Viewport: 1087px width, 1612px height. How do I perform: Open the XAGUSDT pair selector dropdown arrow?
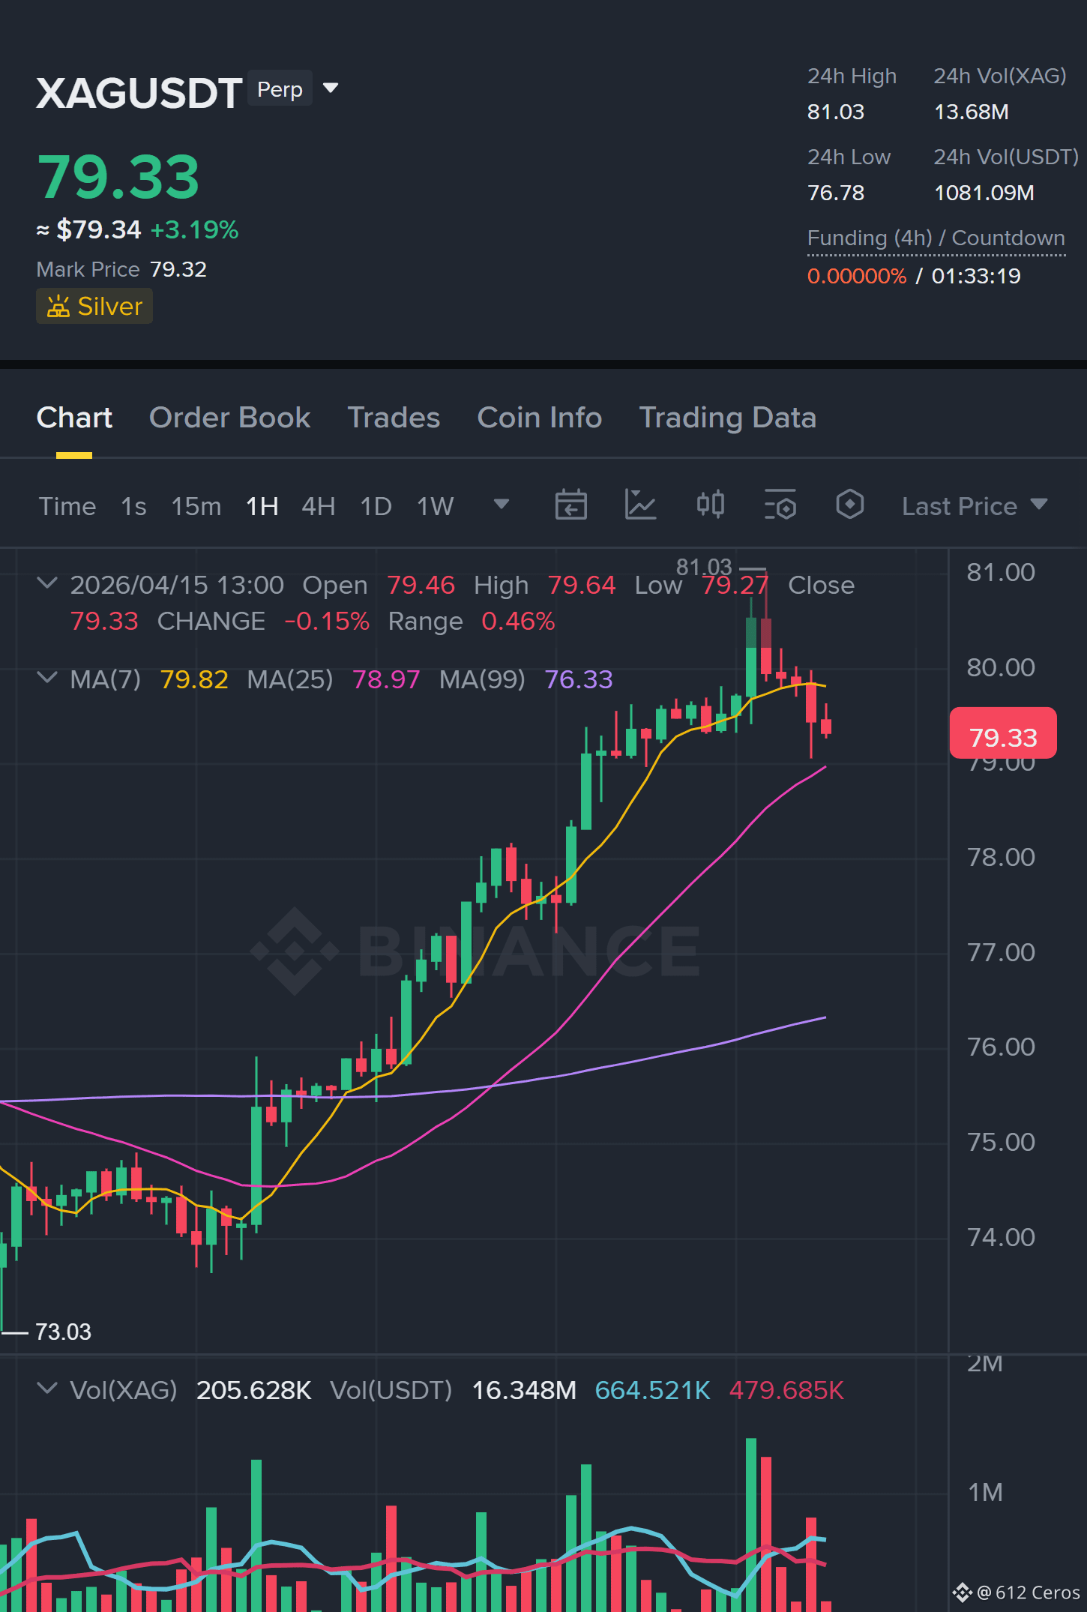[331, 88]
